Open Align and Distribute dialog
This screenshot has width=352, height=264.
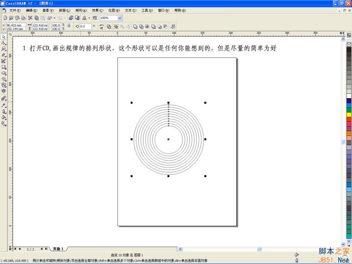pos(172,26)
